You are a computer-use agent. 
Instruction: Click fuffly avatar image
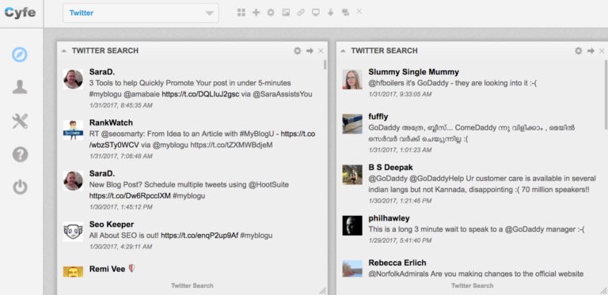coord(352,124)
